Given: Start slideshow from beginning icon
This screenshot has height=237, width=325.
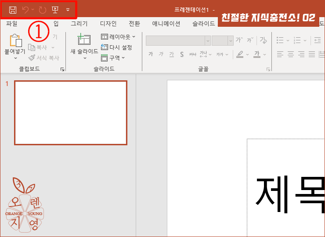Looking at the screenshot, I should 55,10.
